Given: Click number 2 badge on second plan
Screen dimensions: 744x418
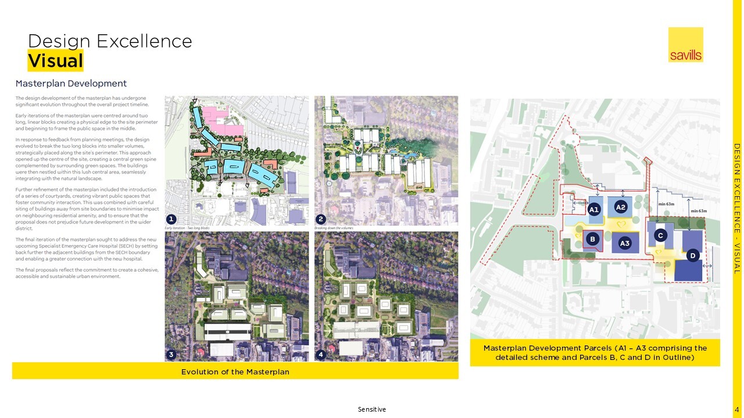Looking at the screenshot, I should tap(320, 219).
